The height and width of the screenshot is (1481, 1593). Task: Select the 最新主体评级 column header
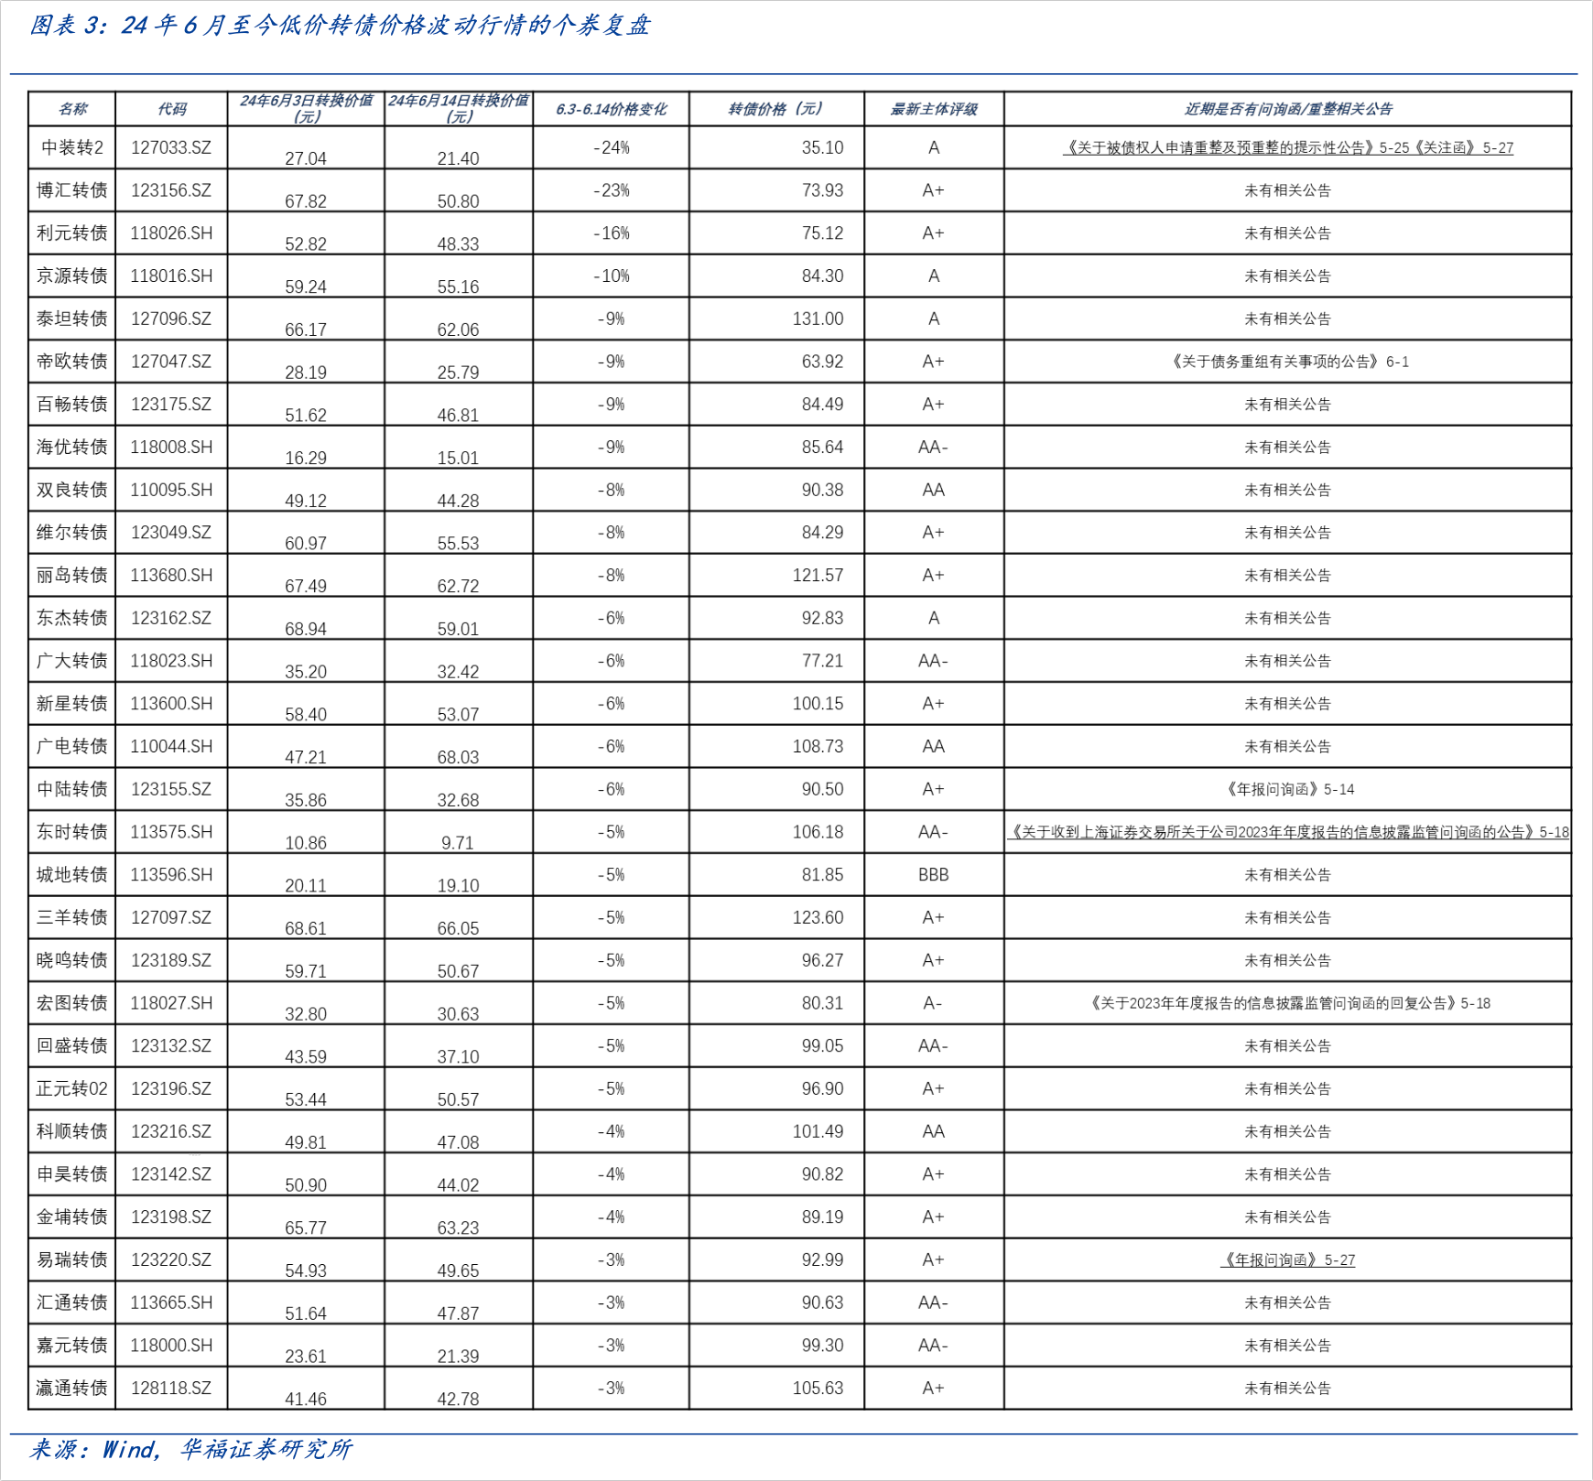933,109
